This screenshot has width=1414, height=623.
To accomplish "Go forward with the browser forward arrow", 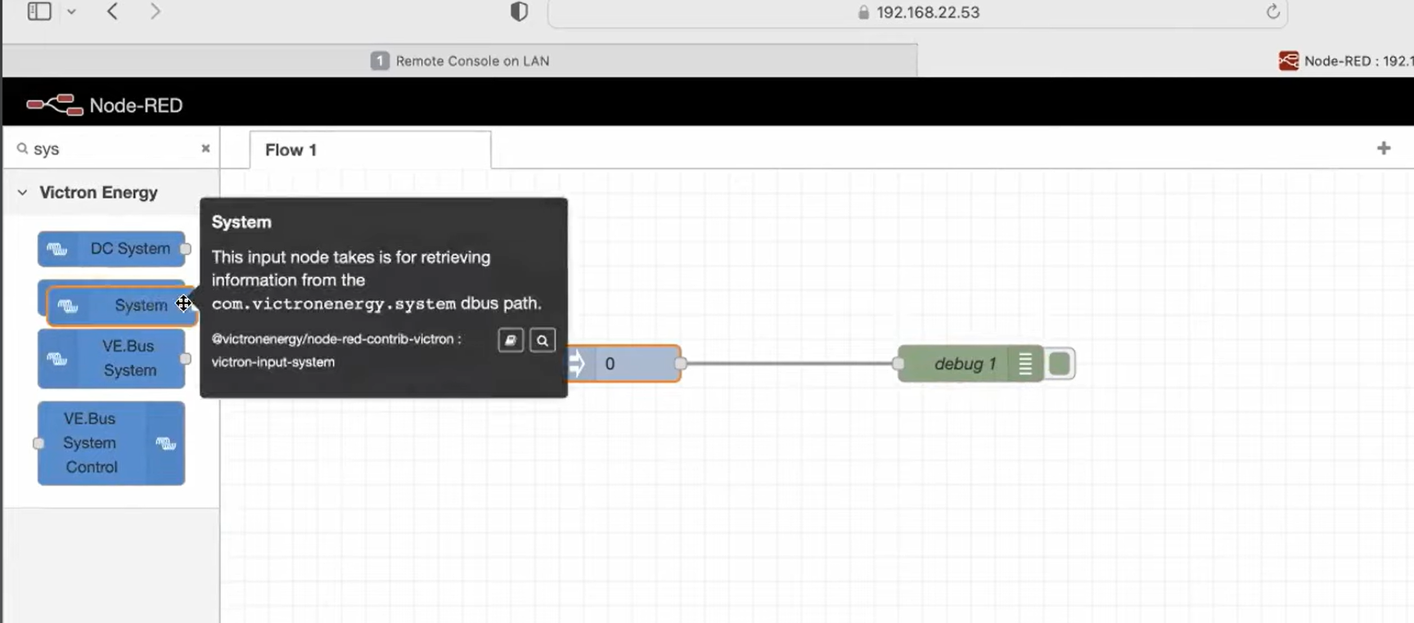I will pos(155,11).
